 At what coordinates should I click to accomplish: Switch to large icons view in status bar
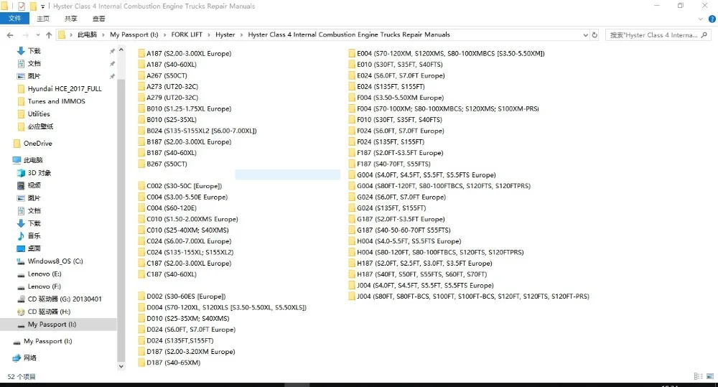coord(710,376)
